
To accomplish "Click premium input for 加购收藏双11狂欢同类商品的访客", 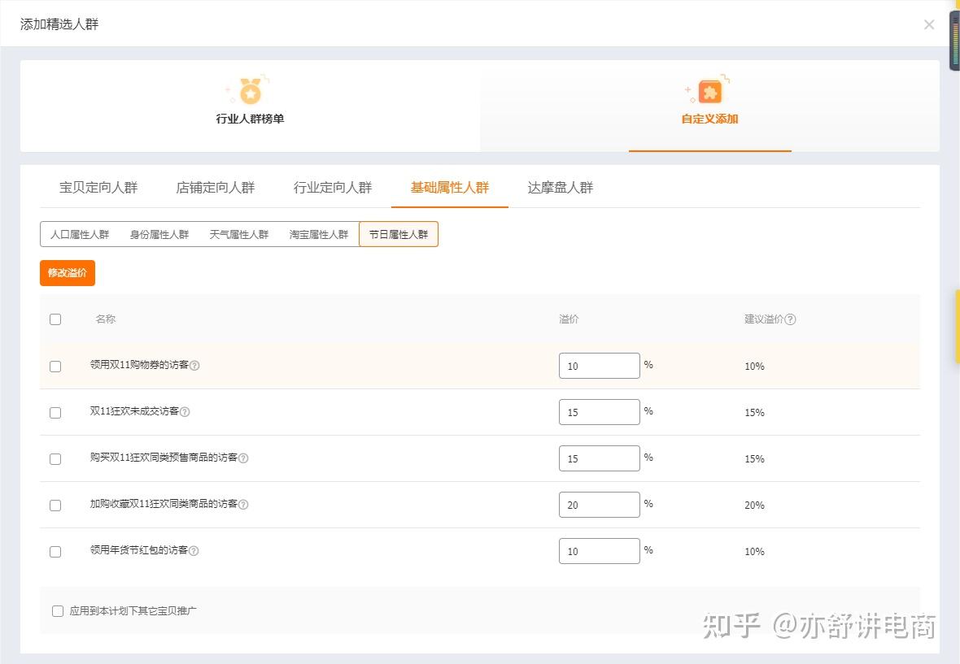I will click(599, 505).
